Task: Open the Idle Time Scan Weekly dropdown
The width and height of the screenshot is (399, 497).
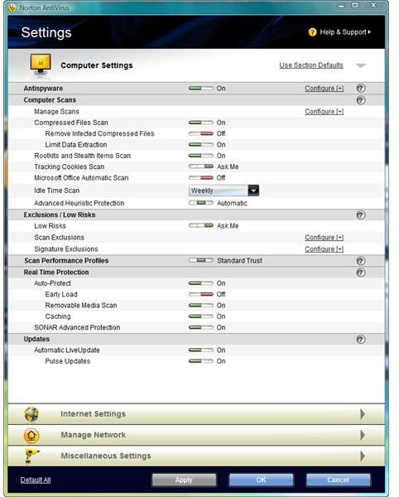Action: [224, 191]
